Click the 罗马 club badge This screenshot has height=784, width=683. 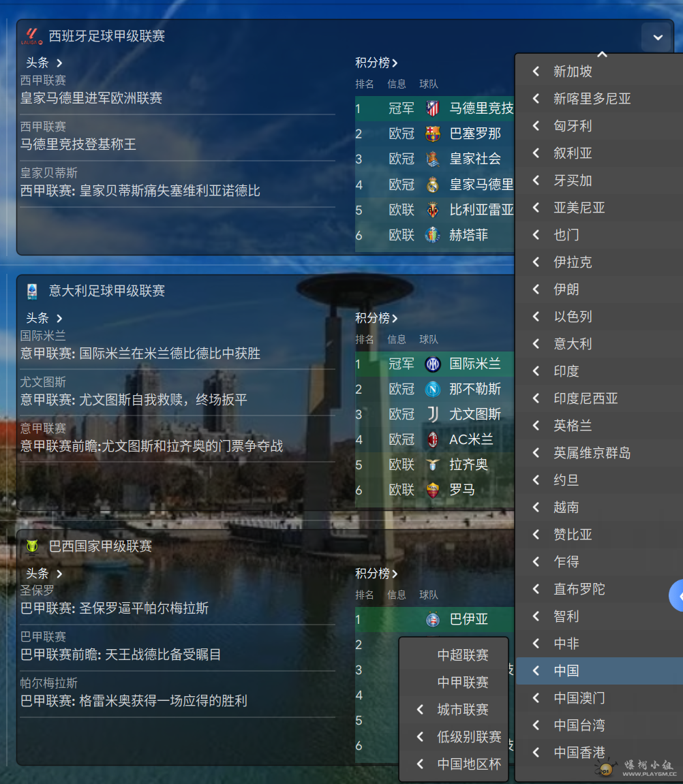(432, 490)
